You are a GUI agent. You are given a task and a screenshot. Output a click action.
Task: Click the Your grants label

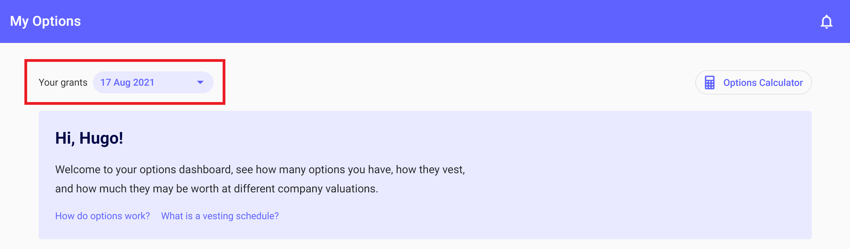pyautogui.click(x=63, y=82)
